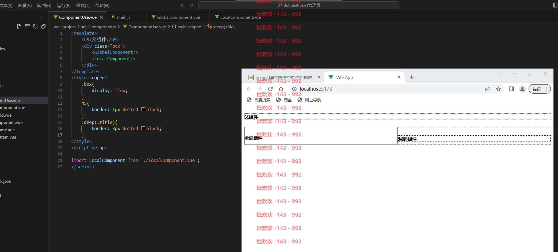This screenshot has width=558, height=252.
Task: Open the 网址导航 bookmark
Action: (x=309, y=100)
